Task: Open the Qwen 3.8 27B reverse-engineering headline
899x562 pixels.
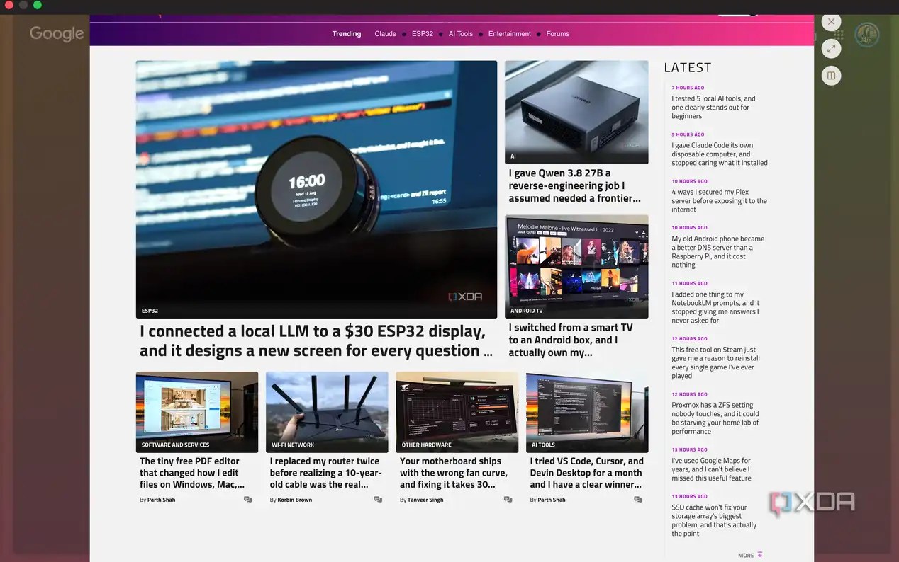Action: tap(575, 185)
